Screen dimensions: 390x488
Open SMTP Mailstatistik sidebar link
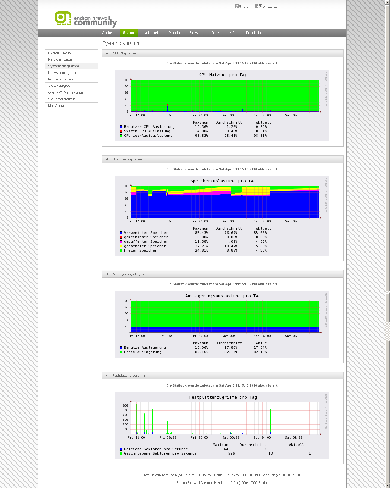click(61, 99)
